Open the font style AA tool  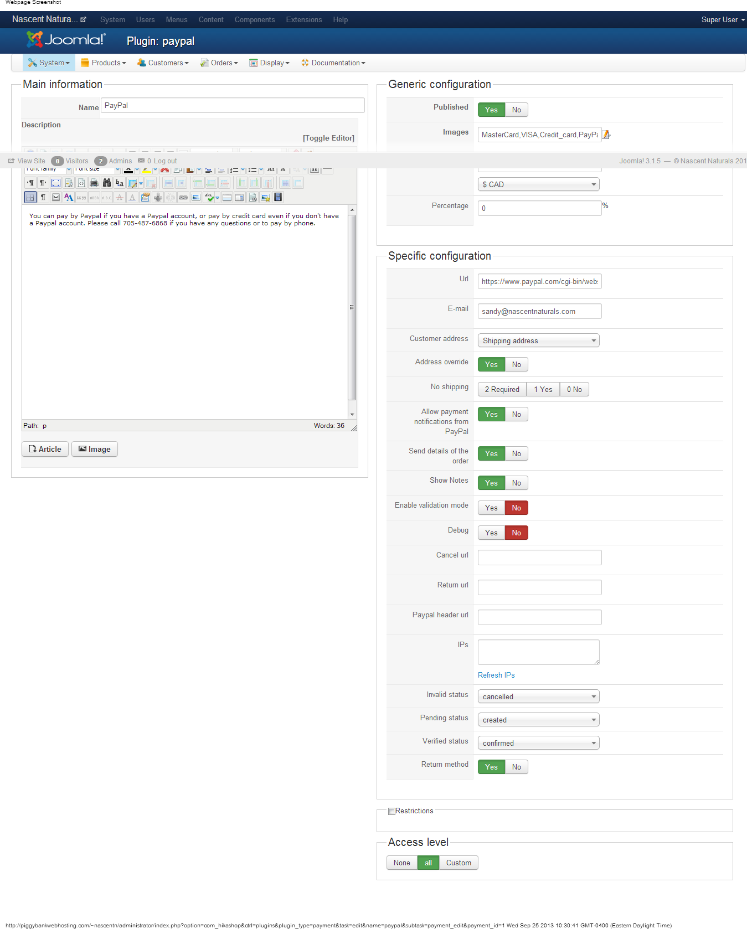tap(69, 197)
